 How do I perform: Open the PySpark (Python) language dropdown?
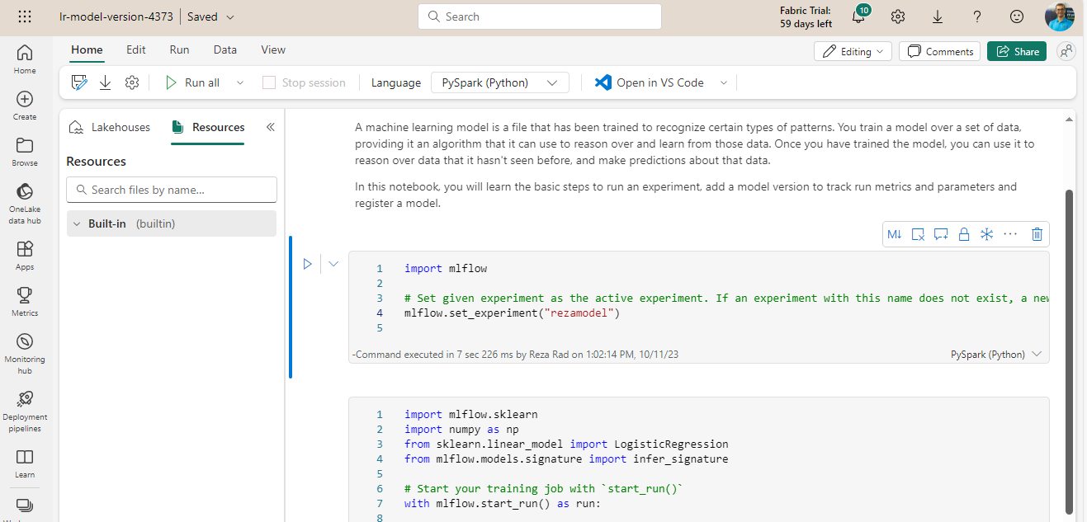[499, 82]
